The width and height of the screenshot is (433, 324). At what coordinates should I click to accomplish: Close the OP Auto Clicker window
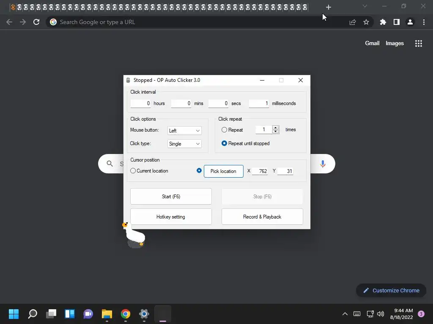[301, 80]
